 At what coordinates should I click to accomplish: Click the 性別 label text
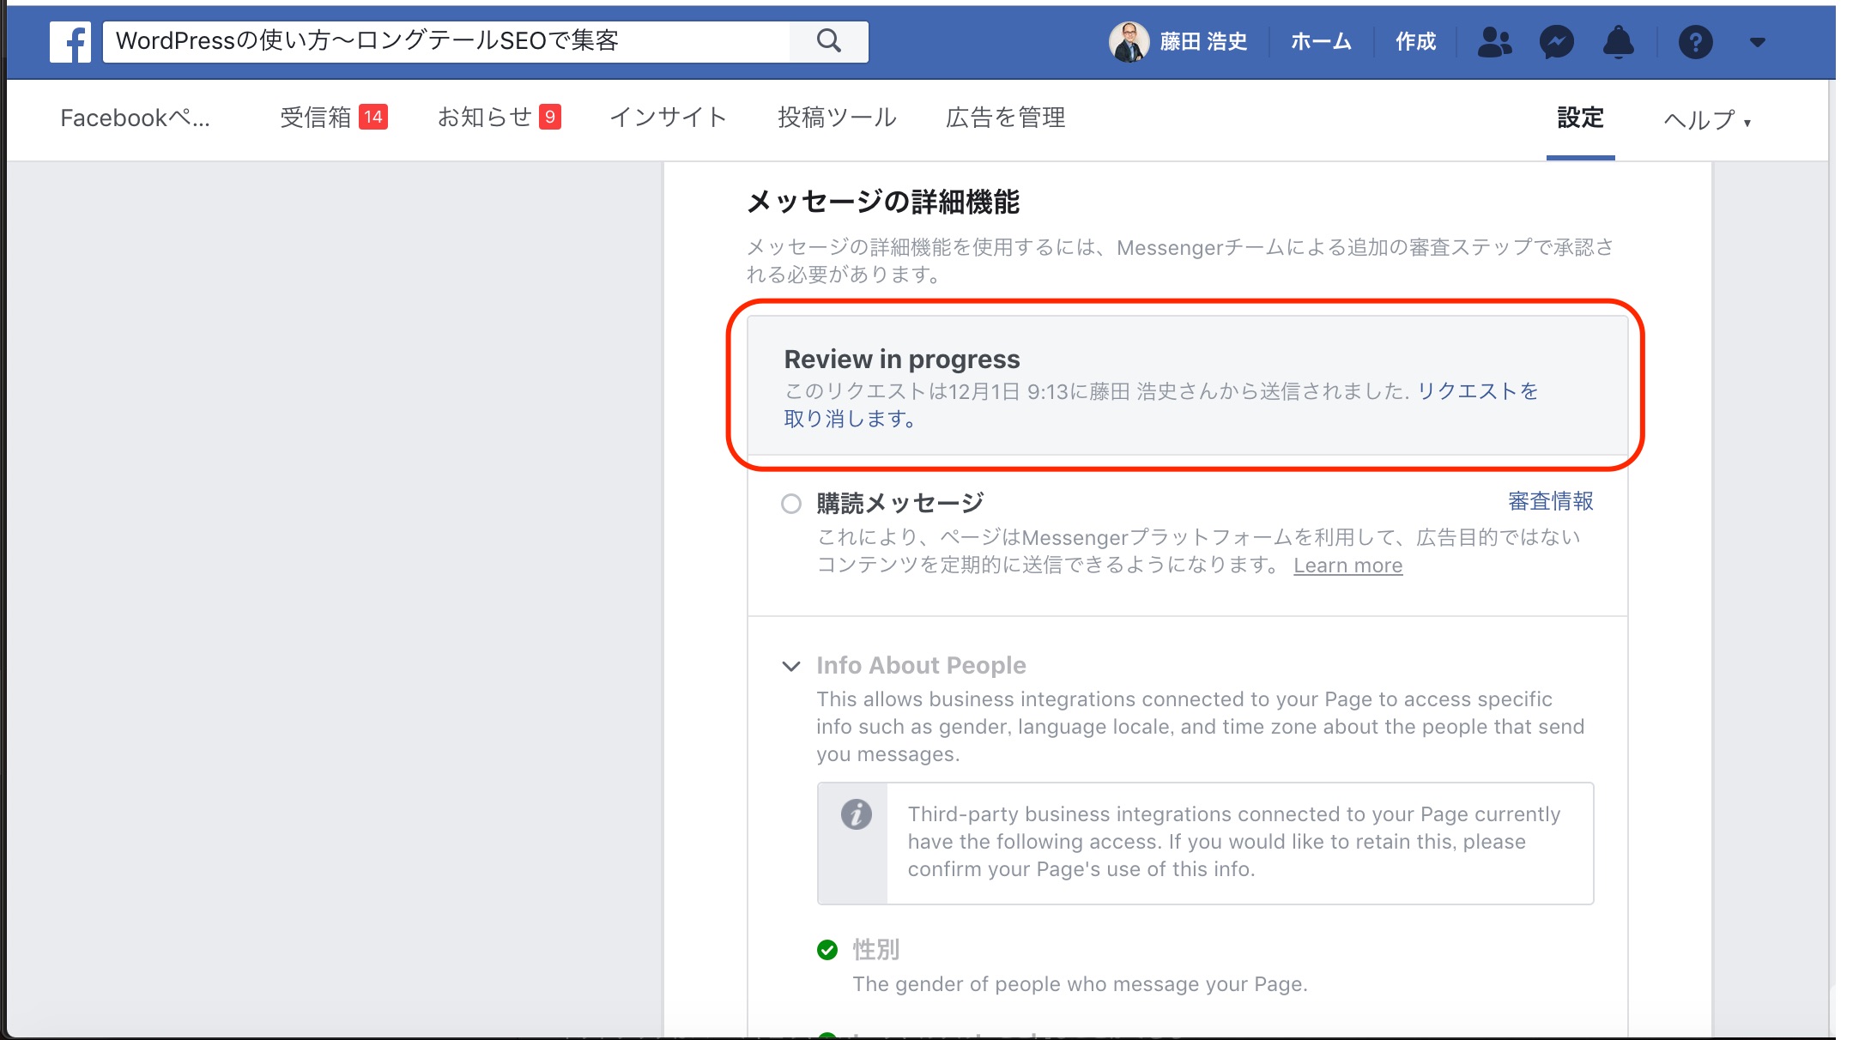point(875,949)
